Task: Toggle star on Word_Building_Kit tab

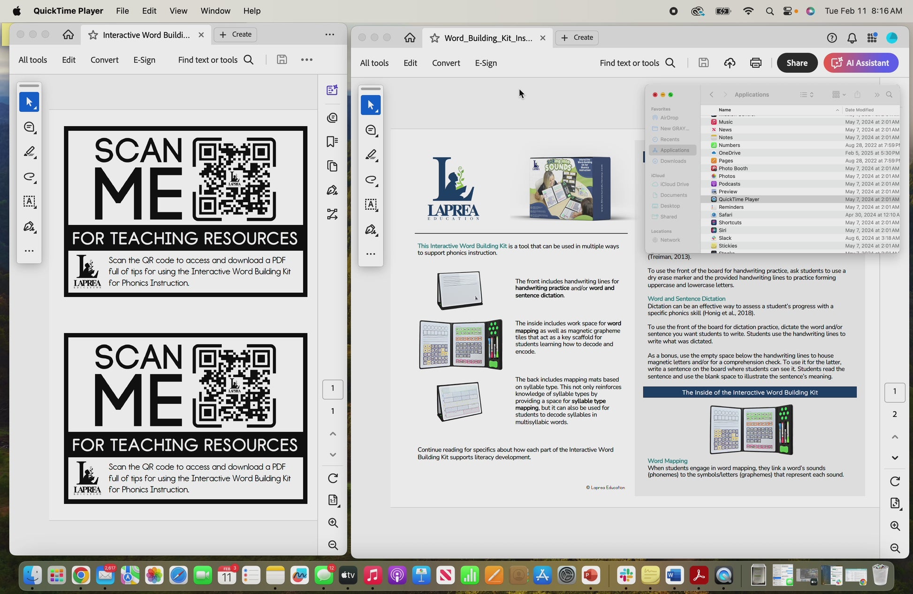Action: (434, 38)
